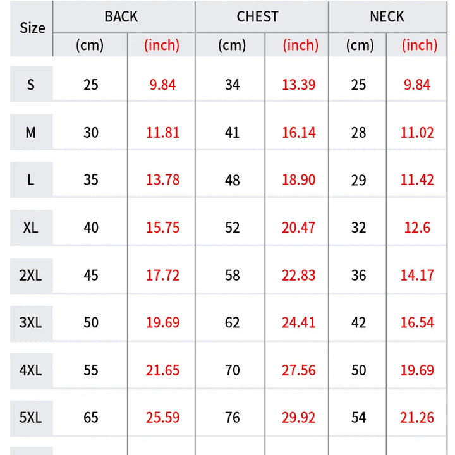
Task: Click the 18.90 inch chest value
Action: [x=298, y=180]
